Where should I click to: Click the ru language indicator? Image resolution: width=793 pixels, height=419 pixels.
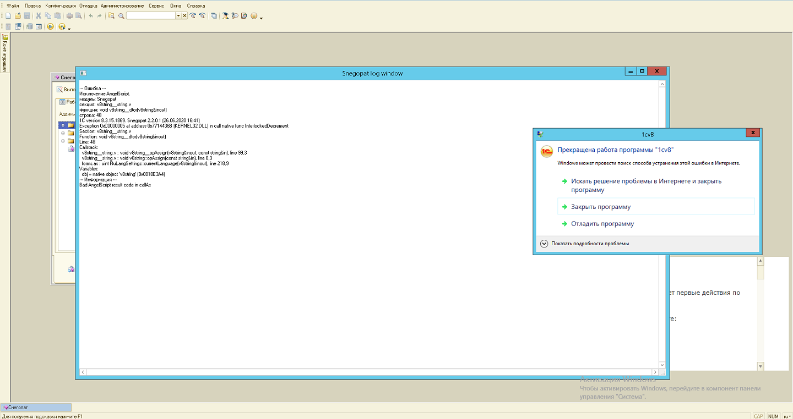[x=787, y=416]
